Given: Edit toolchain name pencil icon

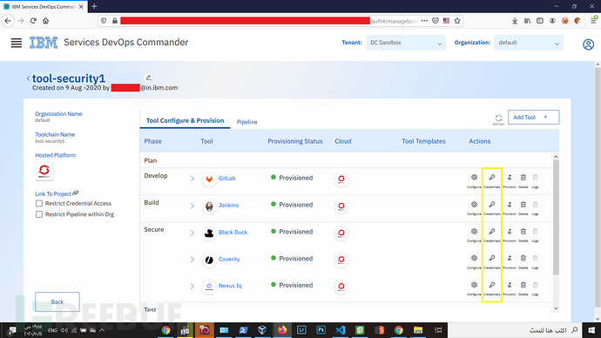Looking at the screenshot, I should pos(148,78).
